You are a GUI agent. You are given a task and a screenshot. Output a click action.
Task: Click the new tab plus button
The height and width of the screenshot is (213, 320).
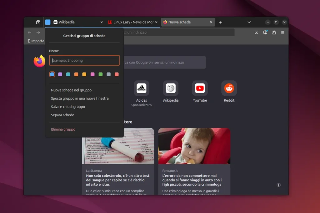(x=220, y=22)
